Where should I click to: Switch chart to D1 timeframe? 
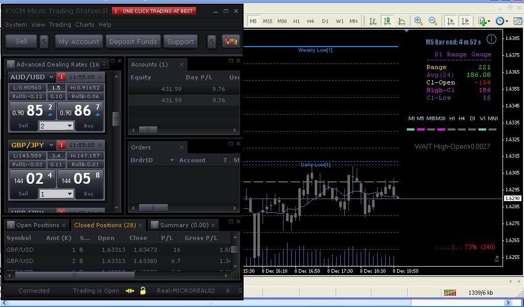point(325,21)
